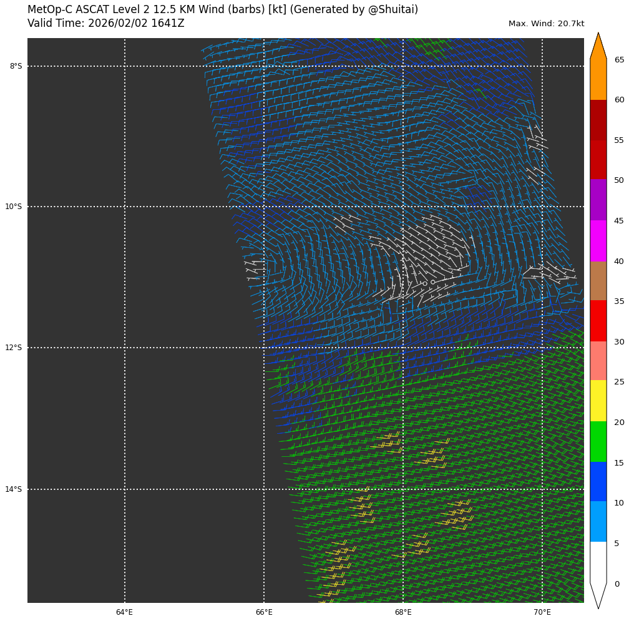Choose the dark blue 10–15 kt colorbar band
This screenshot has height=621, width=629.
598,481
